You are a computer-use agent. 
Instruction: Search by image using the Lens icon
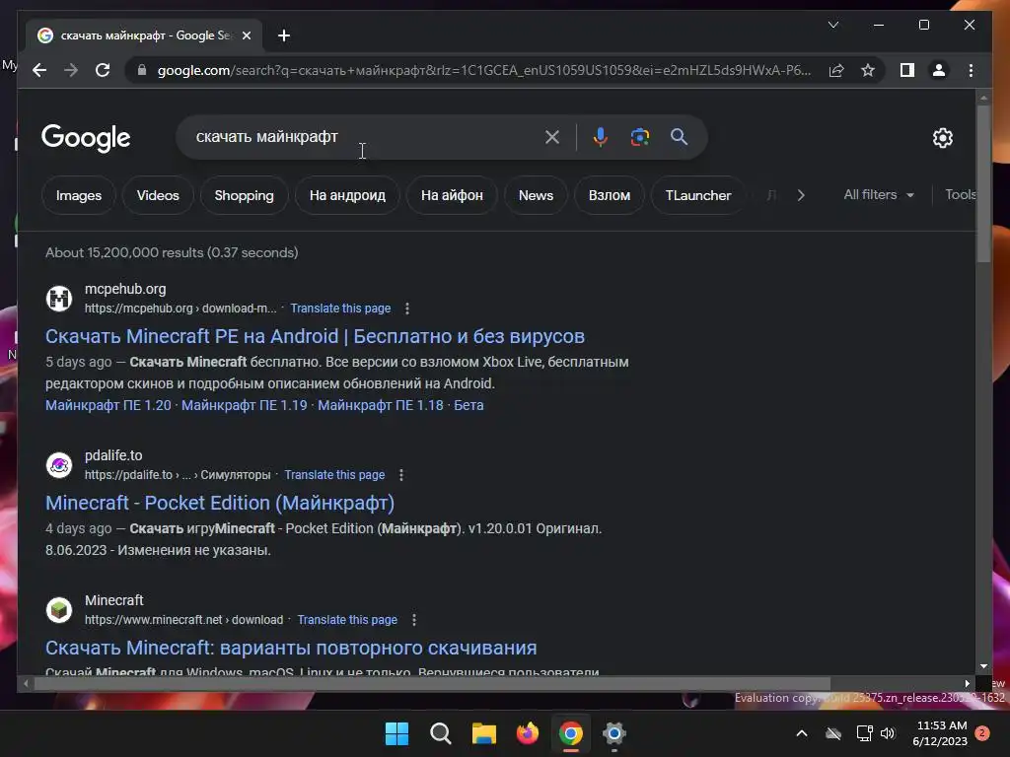639,136
